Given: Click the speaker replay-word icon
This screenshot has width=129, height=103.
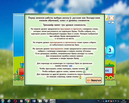Looking at the screenshot, I should pos(87,69).
